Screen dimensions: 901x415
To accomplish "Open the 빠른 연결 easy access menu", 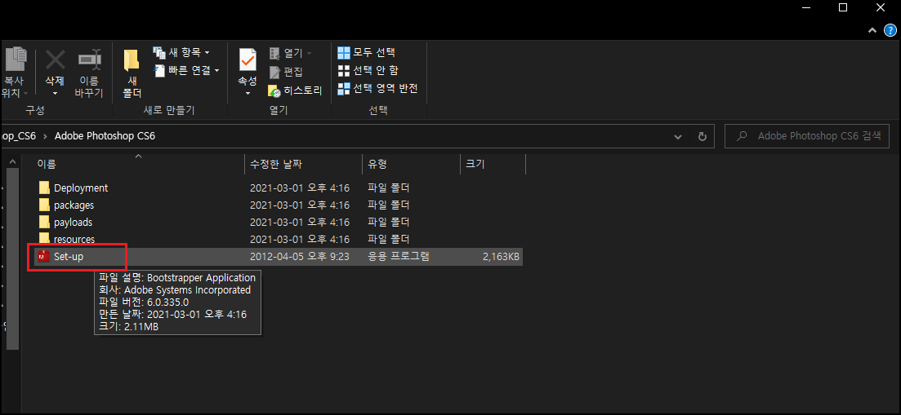I will tap(187, 70).
